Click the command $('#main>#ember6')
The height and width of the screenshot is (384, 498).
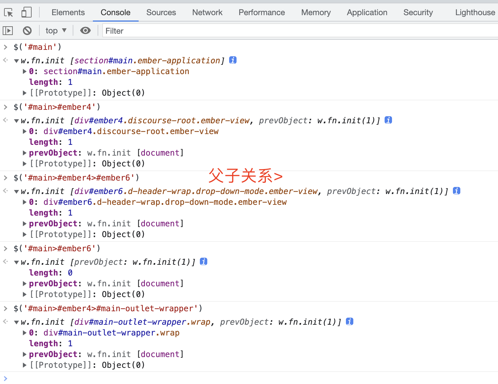pos(57,248)
